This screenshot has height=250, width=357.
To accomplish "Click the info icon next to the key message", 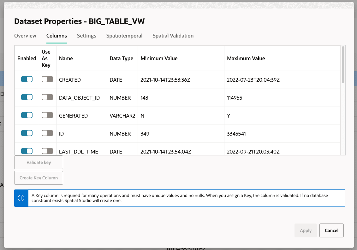I will (21, 198).
